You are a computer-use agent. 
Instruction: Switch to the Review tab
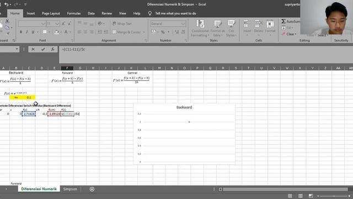pos(106,13)
